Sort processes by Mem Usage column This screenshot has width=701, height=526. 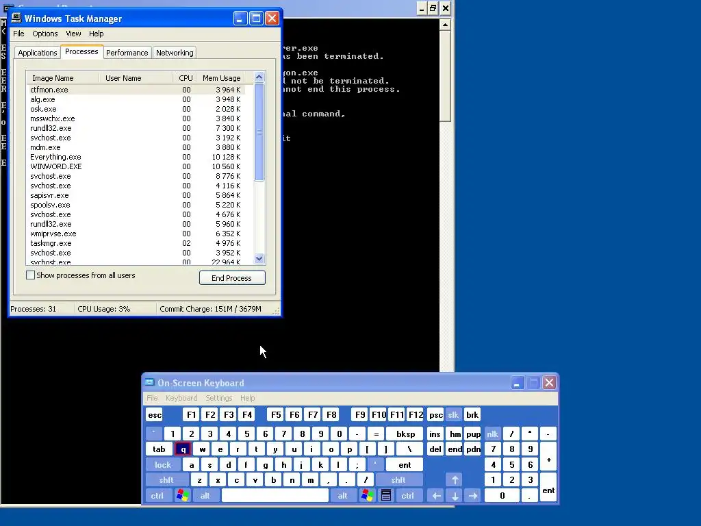click(221, 78)
